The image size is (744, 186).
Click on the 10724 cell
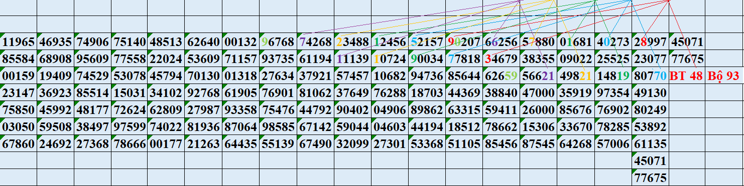[x=390, y=59]
